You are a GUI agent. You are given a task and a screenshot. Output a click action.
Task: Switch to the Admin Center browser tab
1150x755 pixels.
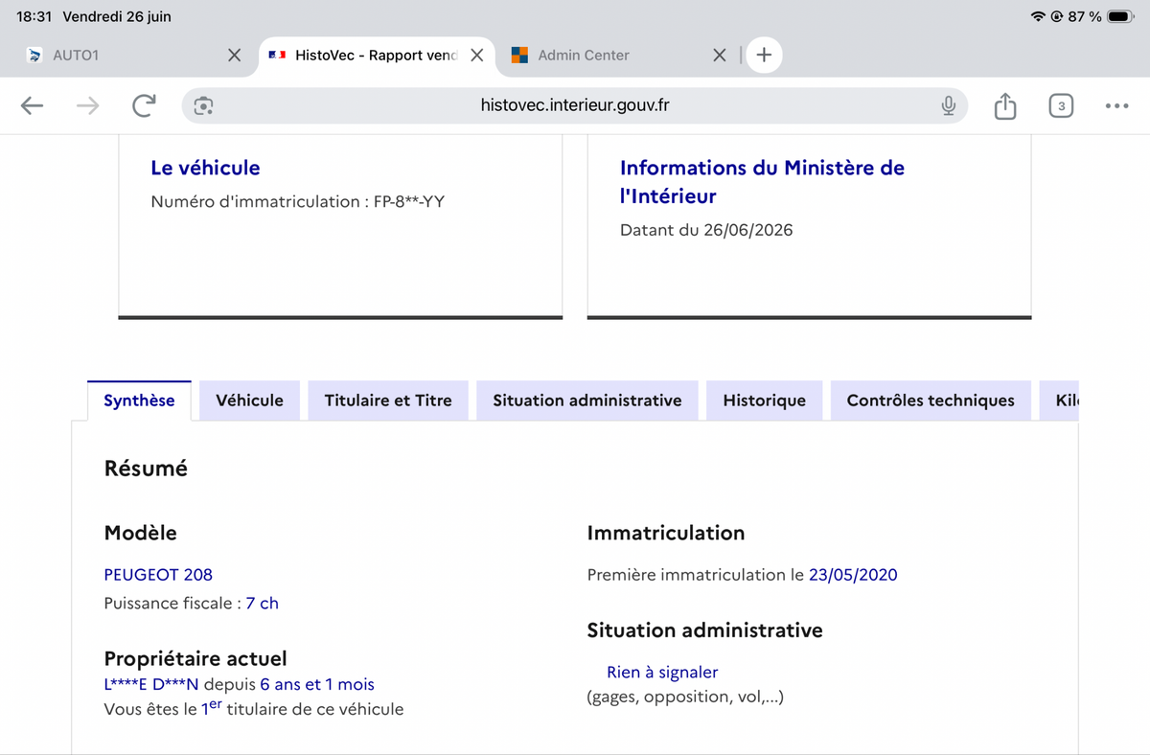tap(604, 55)
